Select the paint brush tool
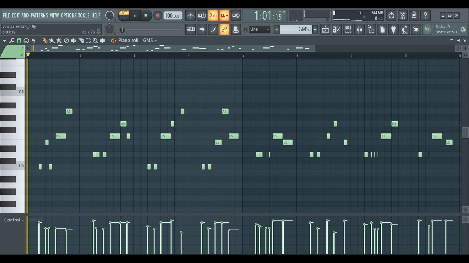 pos(52,41)
